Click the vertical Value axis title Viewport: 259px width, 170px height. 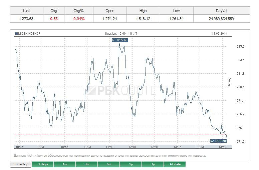pyautogui.click(x=229, y=82)
